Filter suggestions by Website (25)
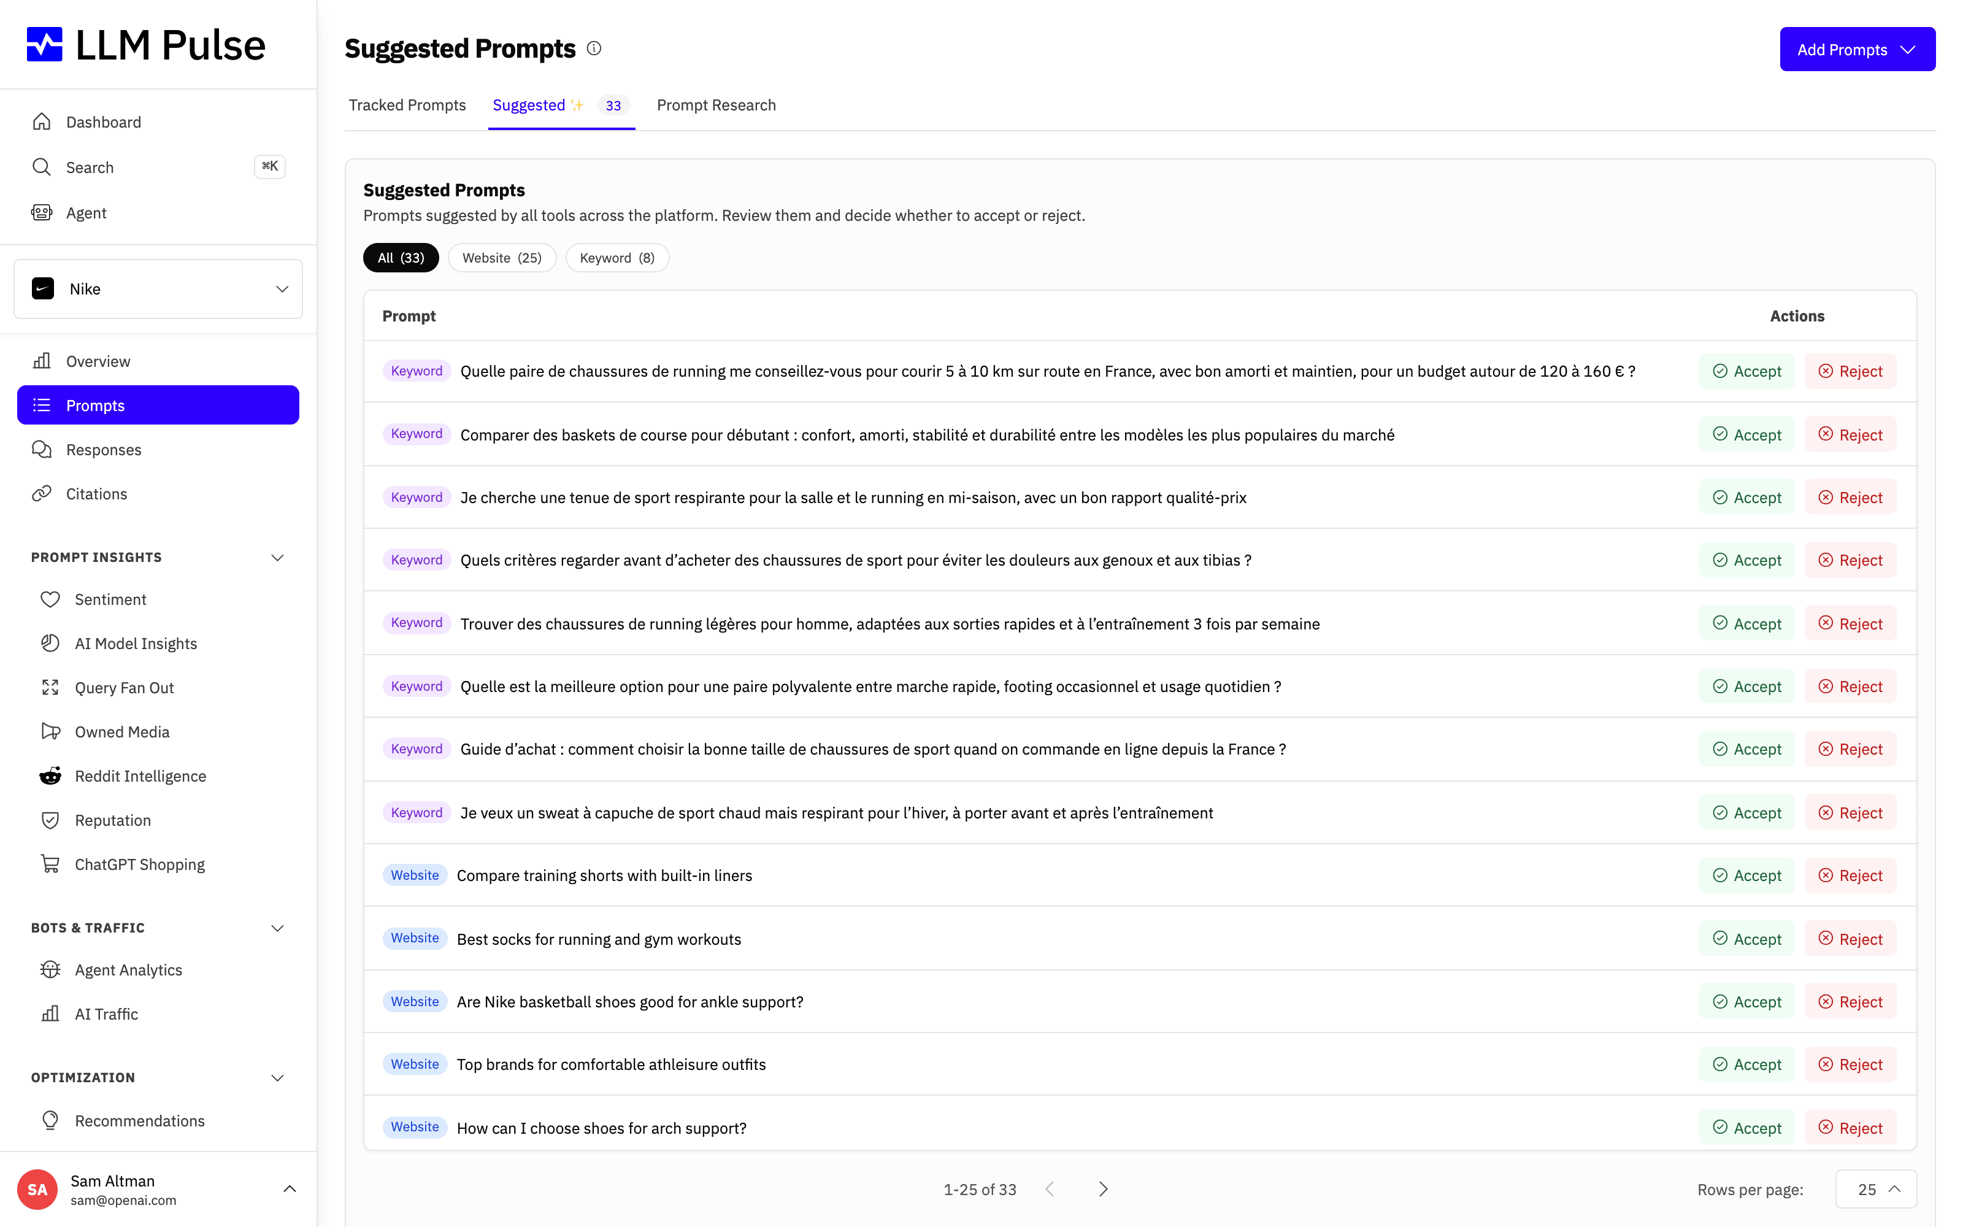Viewport: 1963px width, 1227px height. tap(502, 258)
